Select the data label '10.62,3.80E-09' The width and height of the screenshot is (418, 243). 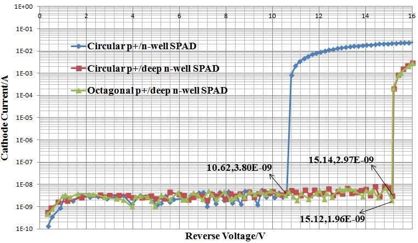239,167
